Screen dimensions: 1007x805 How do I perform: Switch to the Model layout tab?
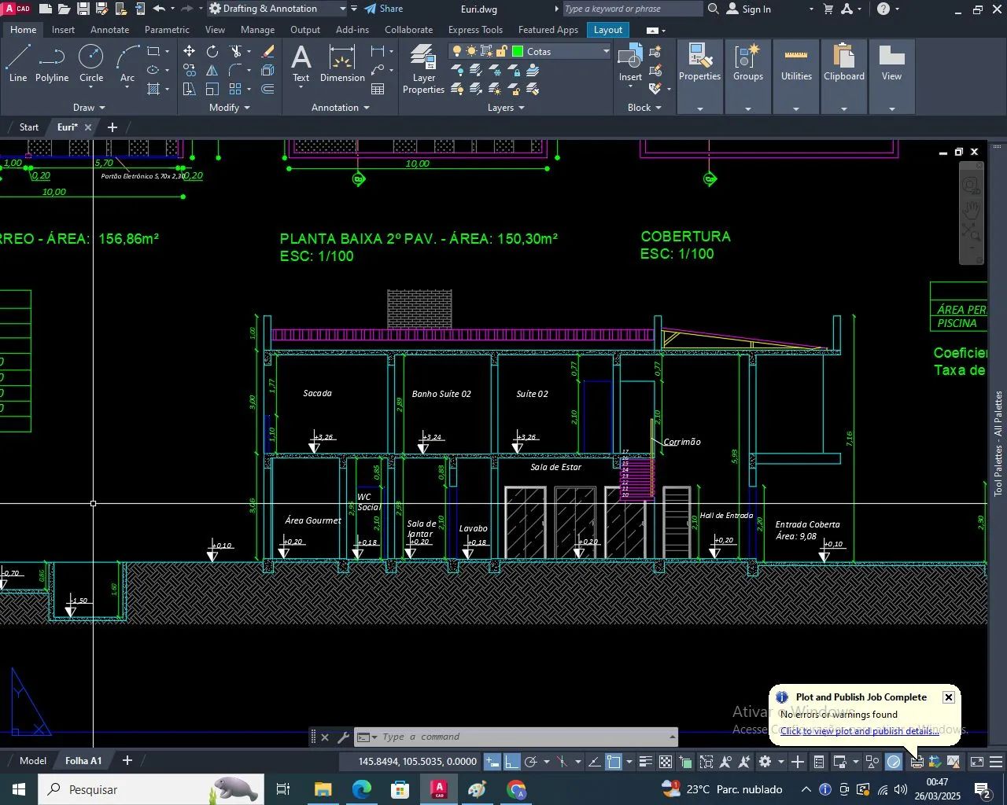(33, 761)
